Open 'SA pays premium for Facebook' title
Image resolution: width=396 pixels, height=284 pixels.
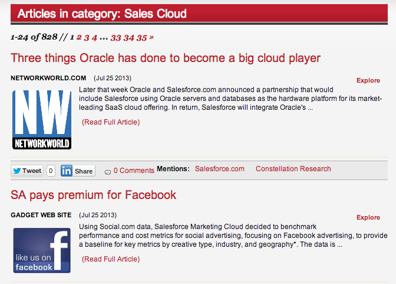93,195
